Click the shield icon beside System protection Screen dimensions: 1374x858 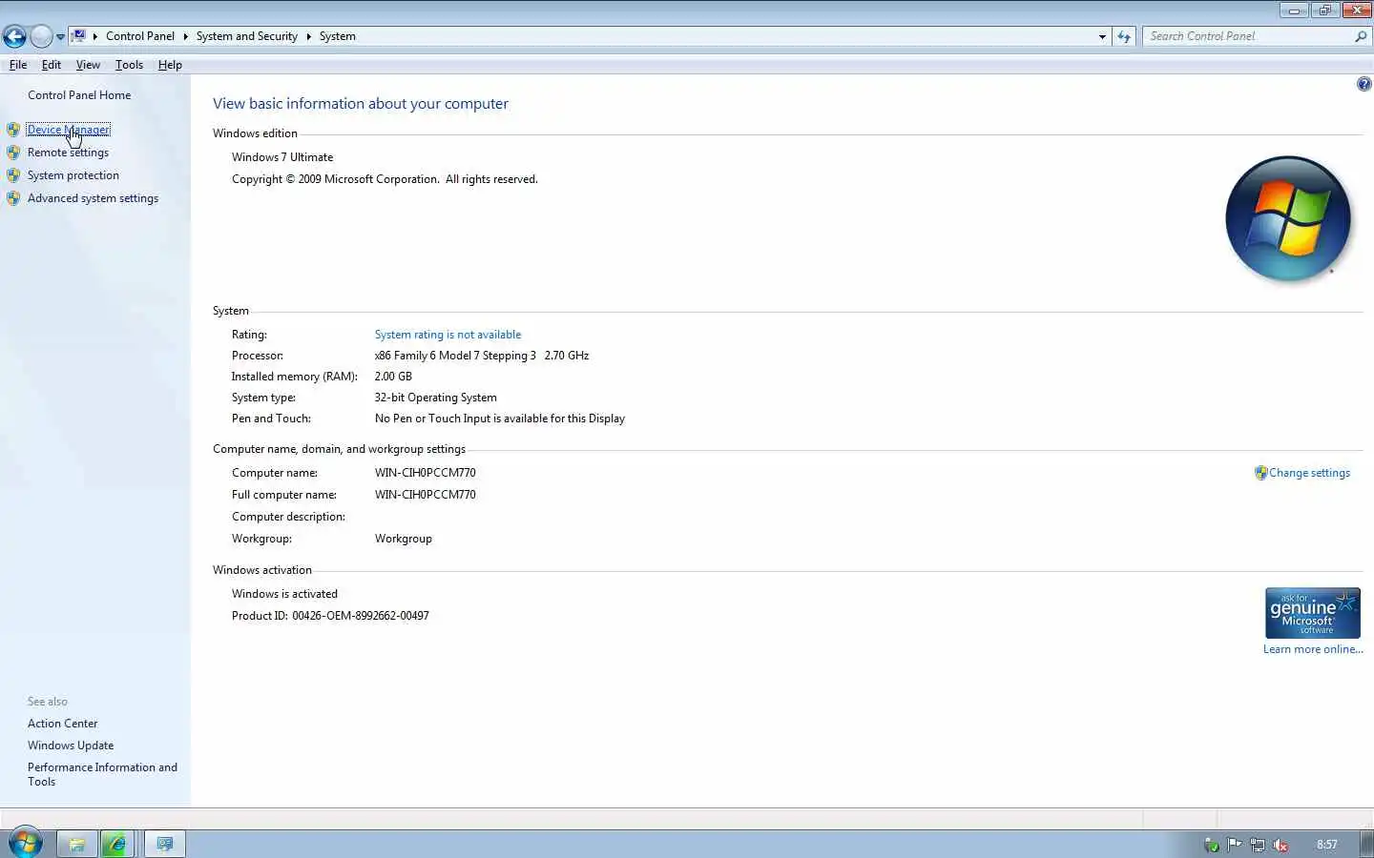[13, 175]
